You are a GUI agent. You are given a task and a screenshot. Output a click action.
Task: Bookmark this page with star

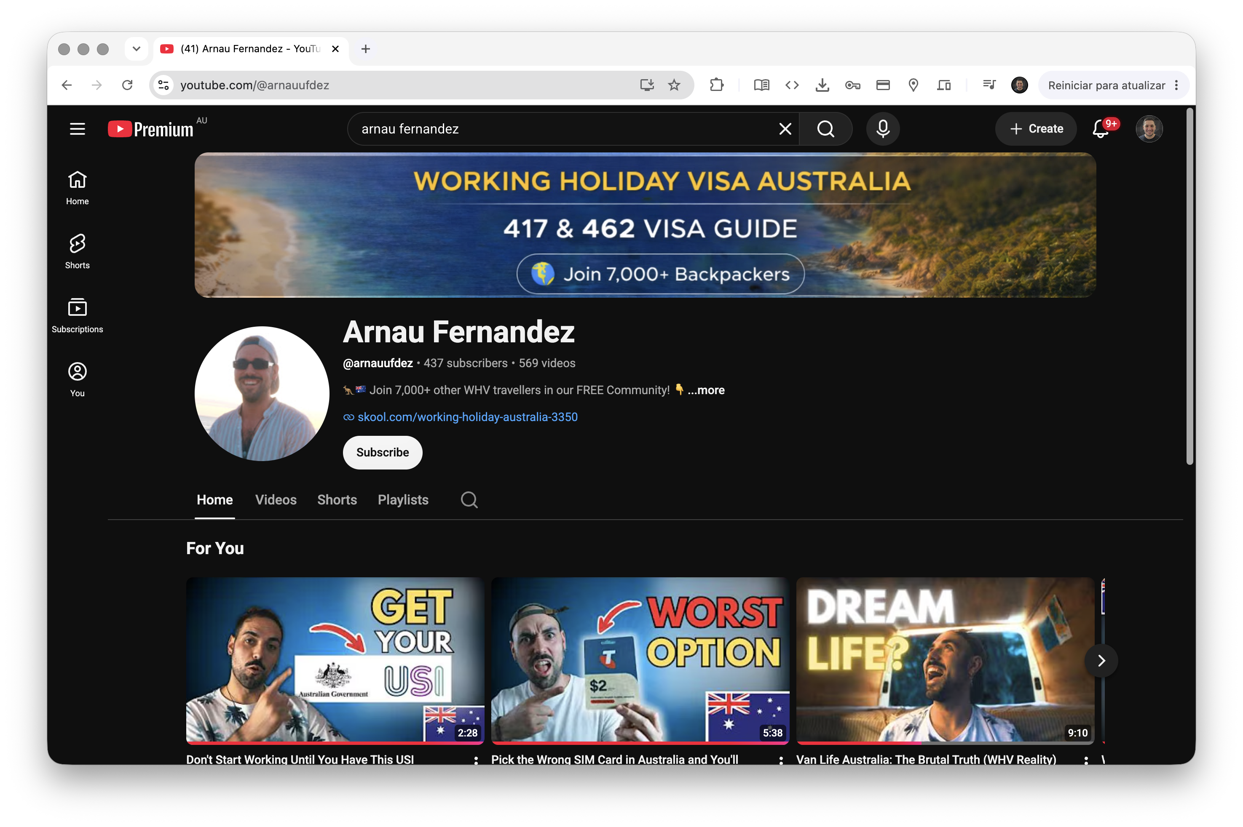(x=674, y=85)
